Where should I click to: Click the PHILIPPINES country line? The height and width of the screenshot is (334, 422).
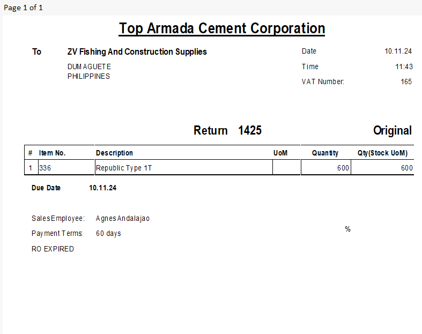[88, 76]
